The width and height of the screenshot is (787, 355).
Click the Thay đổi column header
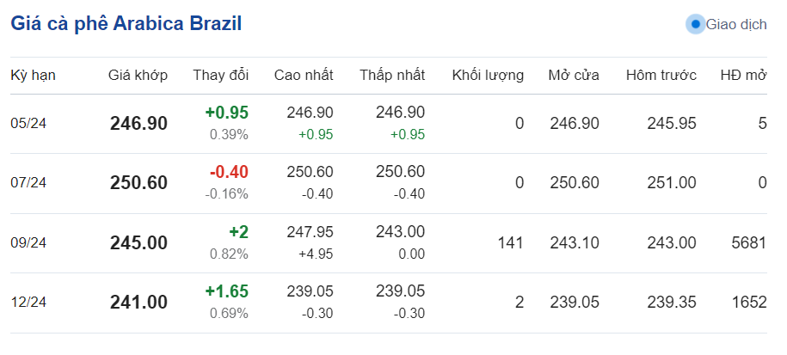[x=220, y=76]
